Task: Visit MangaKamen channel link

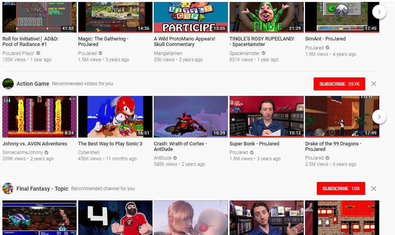Action: [168, 53]
